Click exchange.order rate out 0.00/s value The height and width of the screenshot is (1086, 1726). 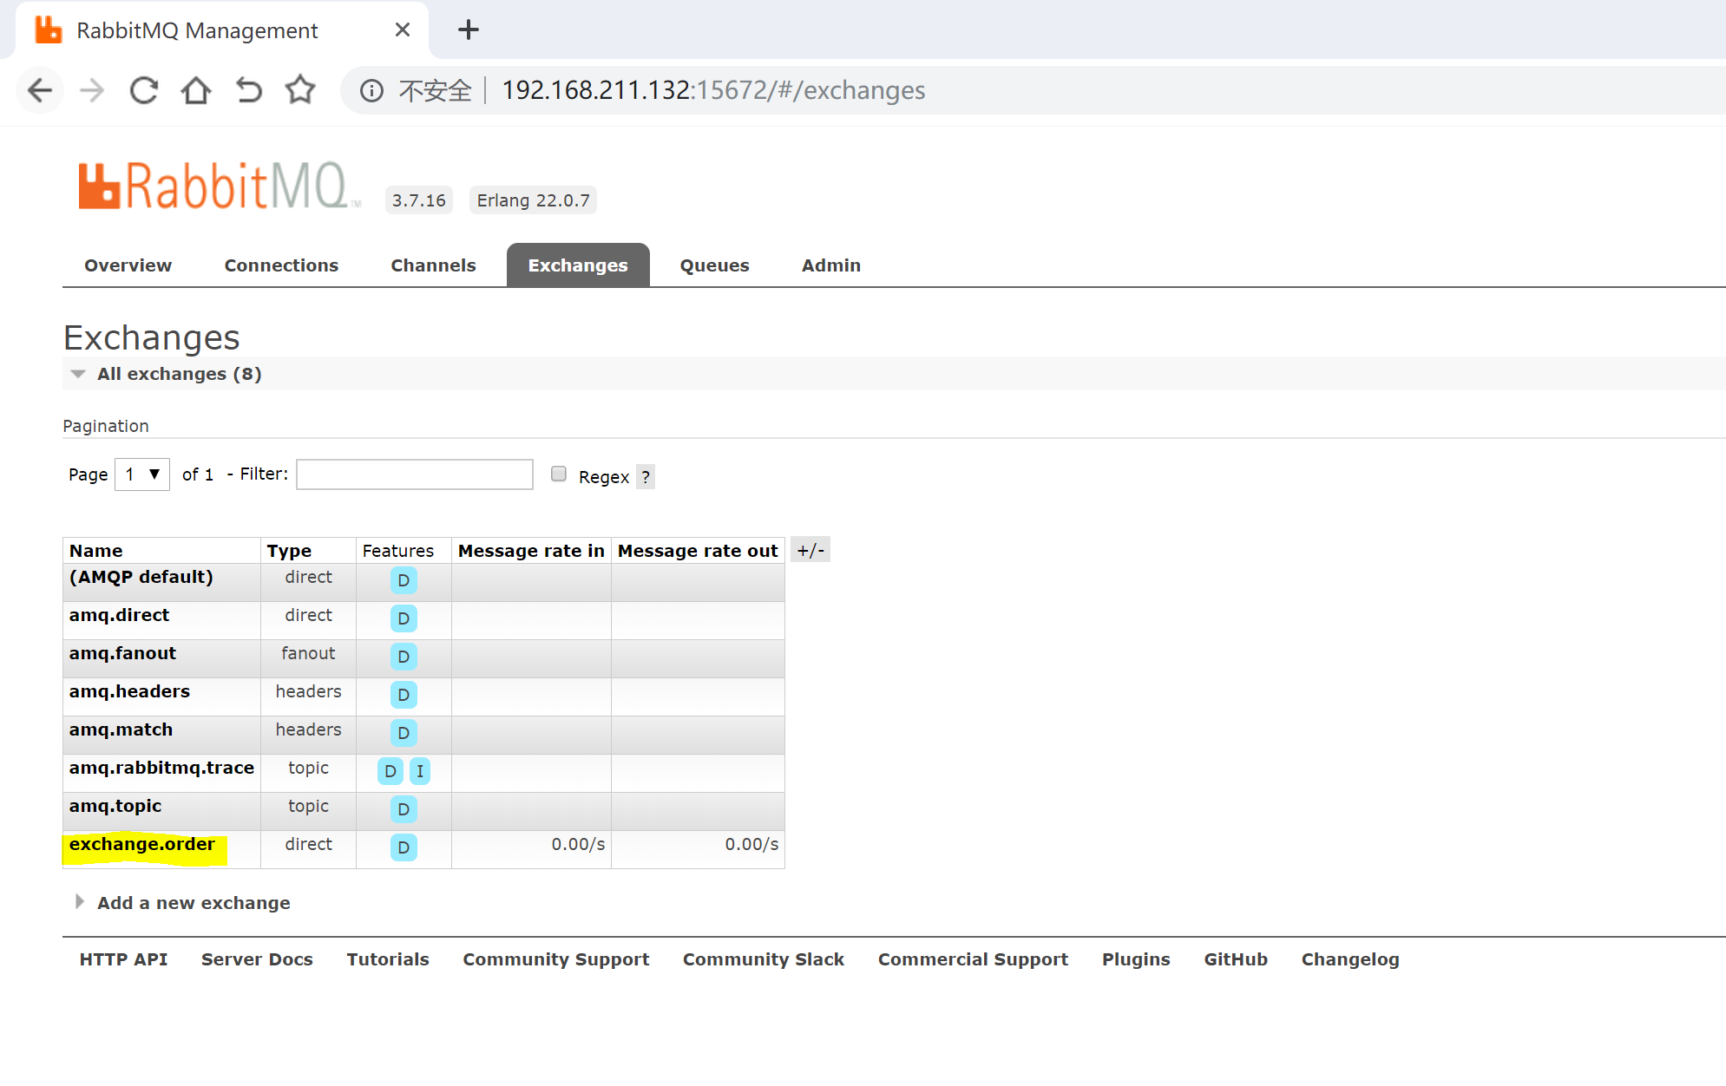point(751,844)
